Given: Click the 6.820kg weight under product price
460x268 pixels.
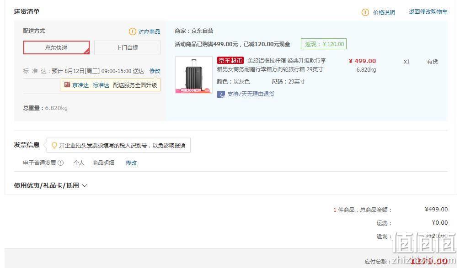Looking at the screenshot, I should 366,70.
